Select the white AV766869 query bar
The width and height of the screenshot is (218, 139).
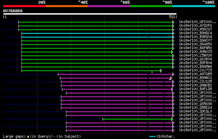click(90, 14)
